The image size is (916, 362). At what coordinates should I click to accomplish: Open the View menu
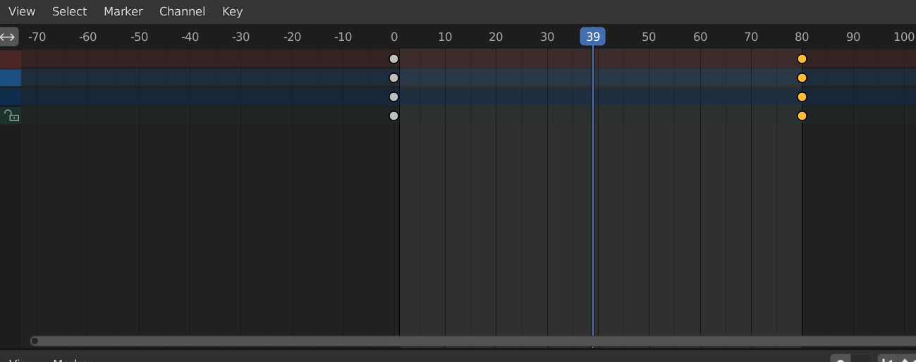(22, 11)
